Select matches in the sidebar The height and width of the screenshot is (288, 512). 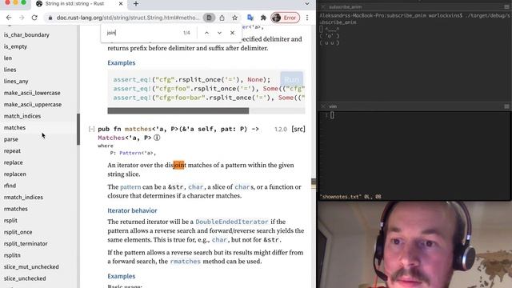click(14, 128)
